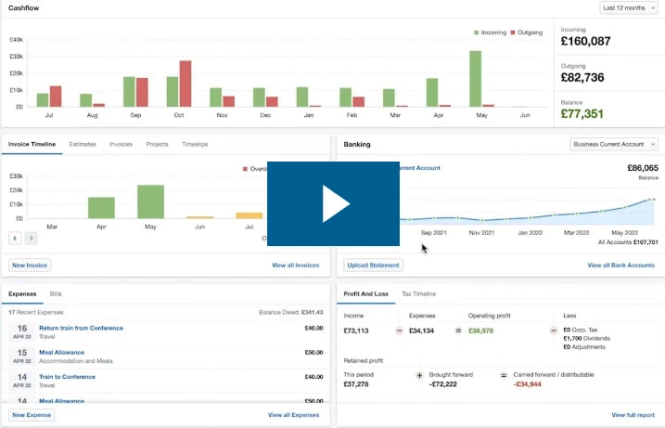Screen dimensions: 665x428
Task: Select the Profit And Loss tab
Action: (x=365, y=293)
